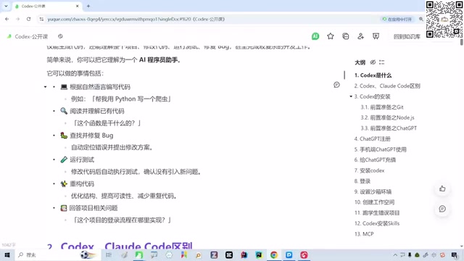
Task: Go to outline item 11. 跑学生错误项目
Action: pyautogui.click(x=377, y=212)
